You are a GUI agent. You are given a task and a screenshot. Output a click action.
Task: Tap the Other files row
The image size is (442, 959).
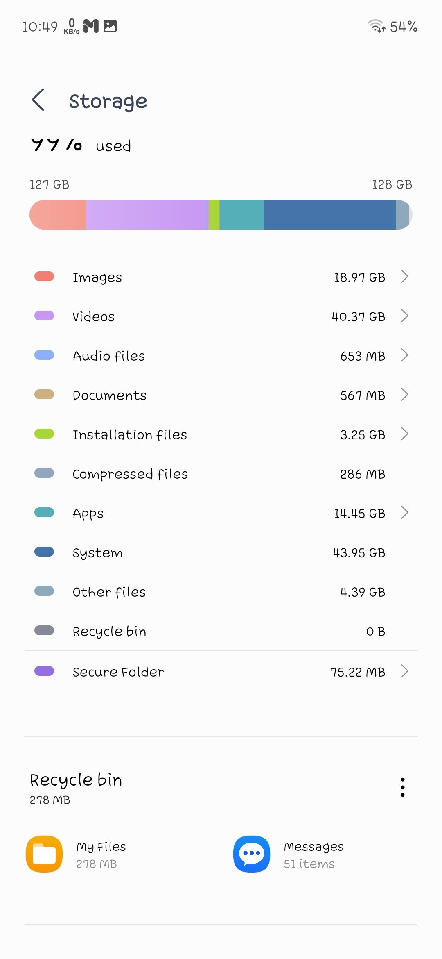pos(221,592)
